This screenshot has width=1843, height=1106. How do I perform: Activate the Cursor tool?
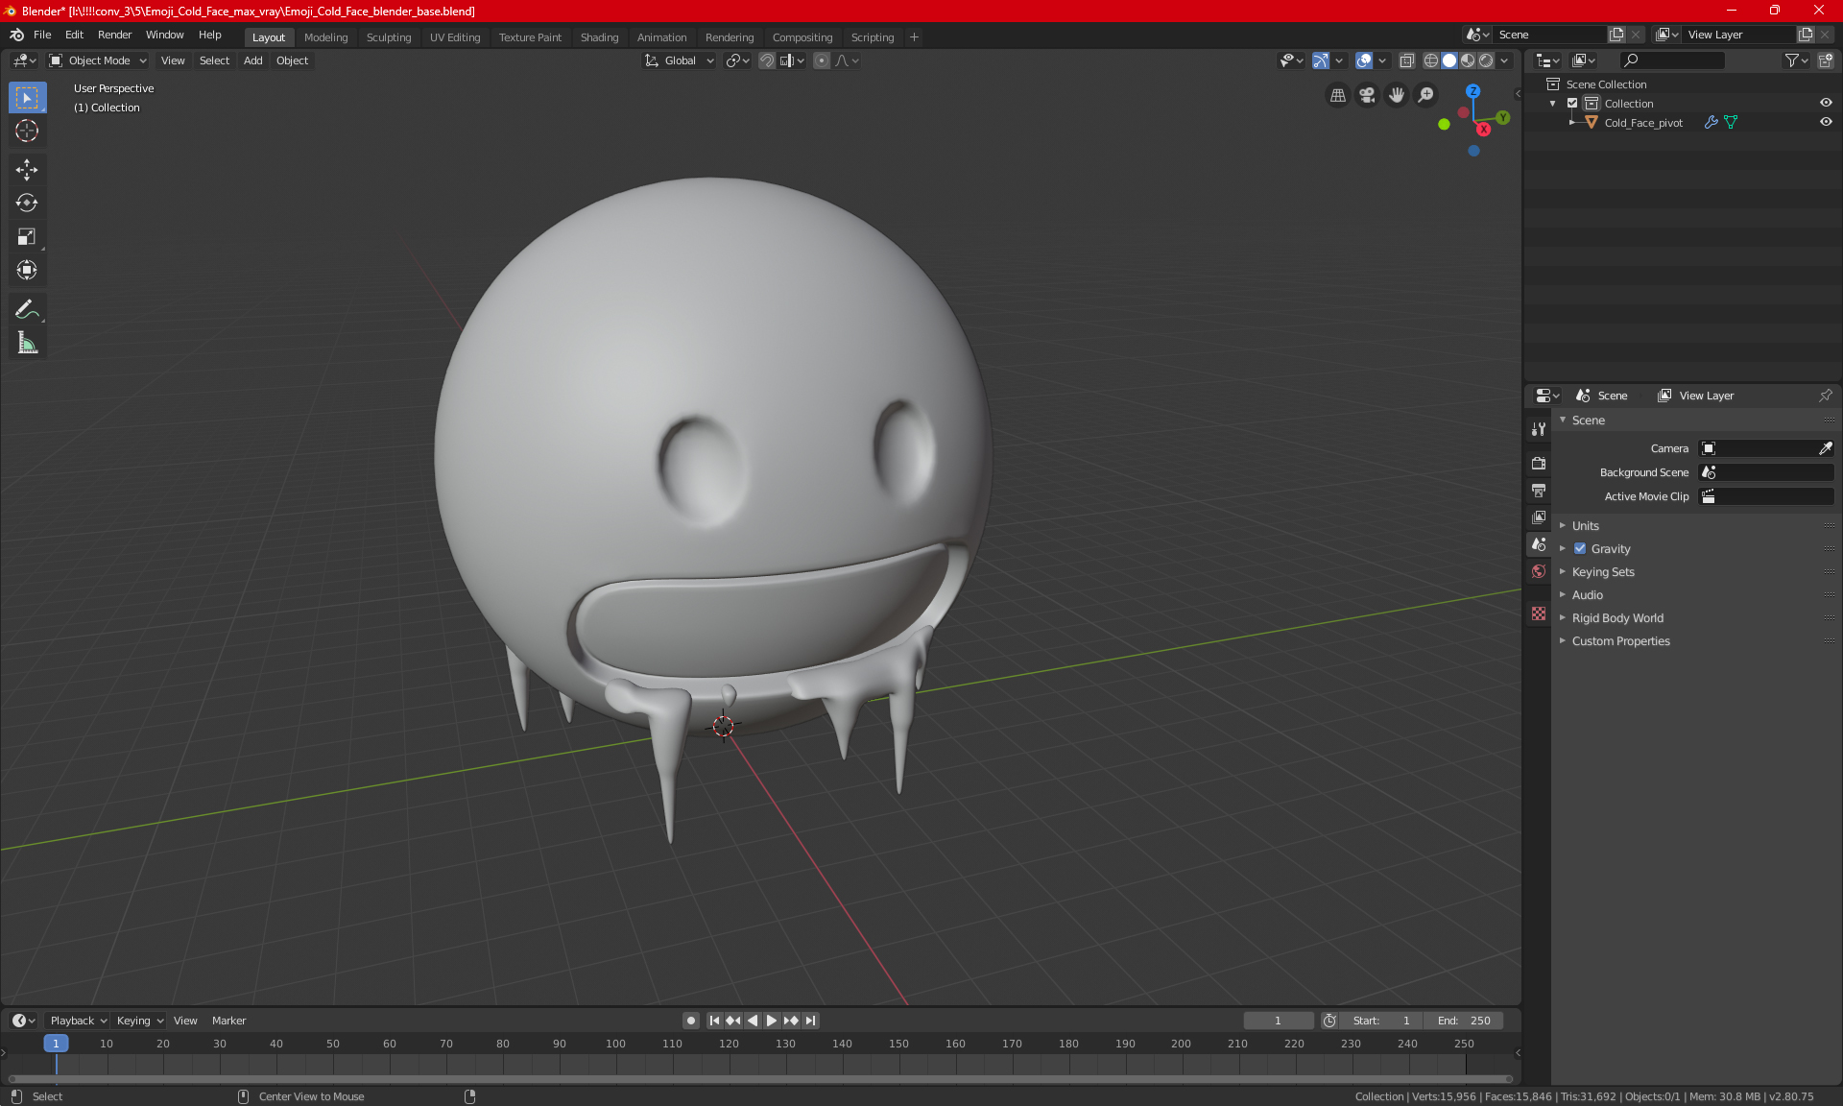coord(27,132)
